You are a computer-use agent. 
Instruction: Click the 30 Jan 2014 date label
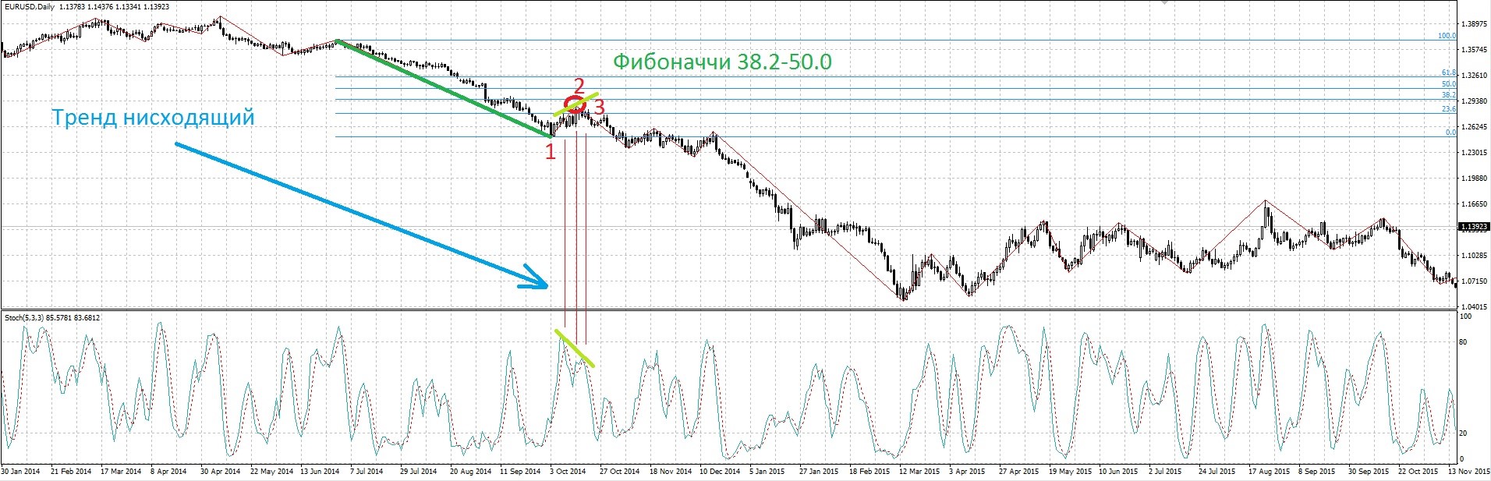point(21,472)
